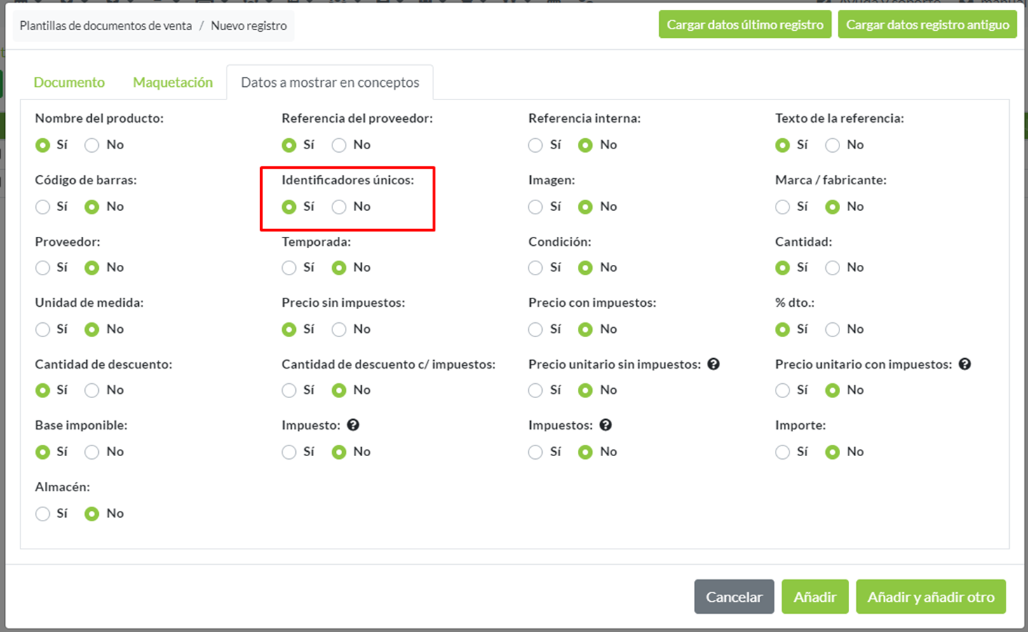Choose No for Nombre del producto
Screen dimensions: 1028x632
pos(92,145)
